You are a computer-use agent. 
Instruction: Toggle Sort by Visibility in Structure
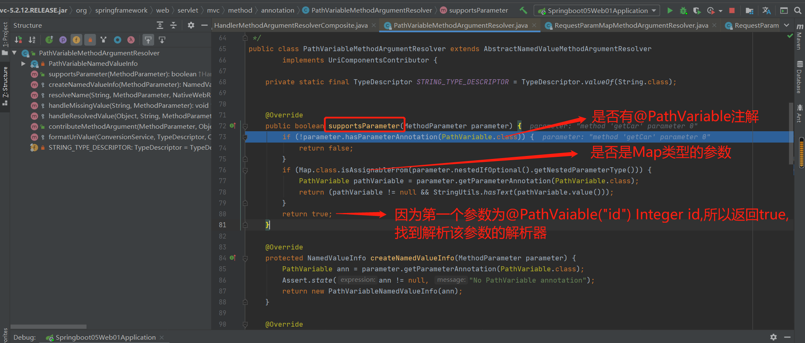tap(18, 40)
